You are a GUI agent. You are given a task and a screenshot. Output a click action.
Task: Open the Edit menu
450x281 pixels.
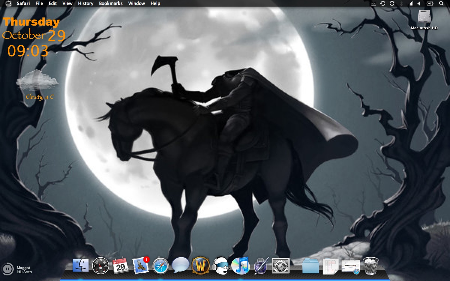point(53,3)
